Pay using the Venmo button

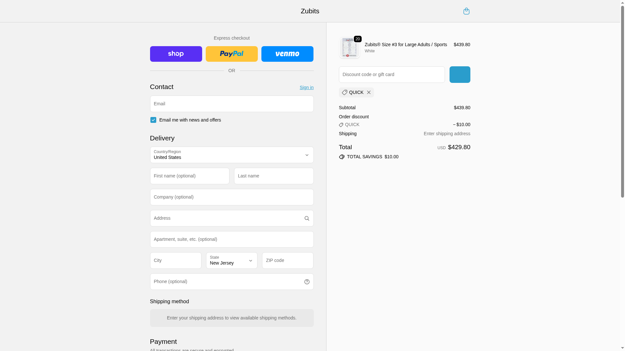(287, 54)
